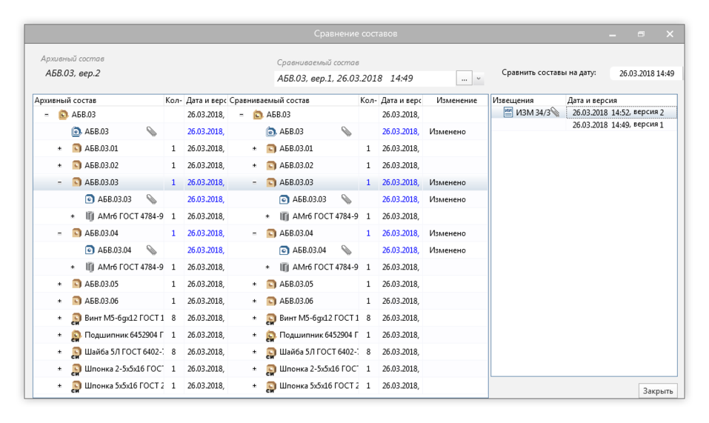The height and width of the screenshot is (423, 709).
Task: Click paperclip of АБВ.03.03 document in archive tree
Action: [151, 199]
